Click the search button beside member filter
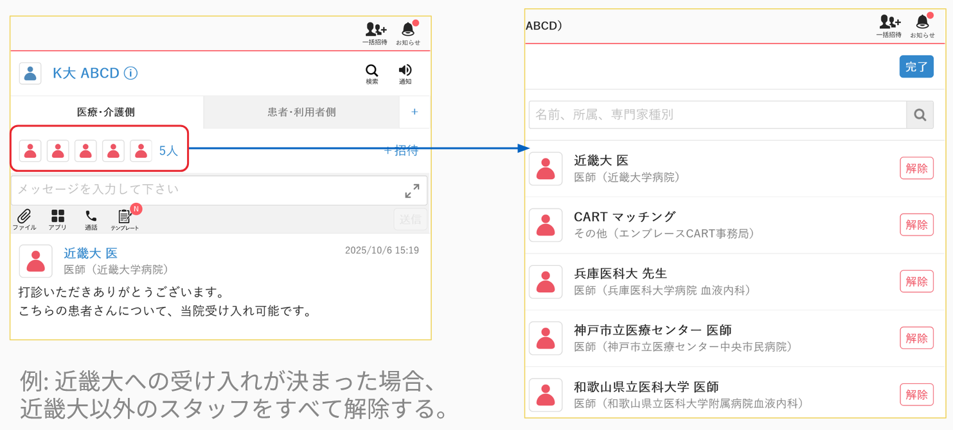The height and width of the screenshot is (430, 953). (920, 115)
